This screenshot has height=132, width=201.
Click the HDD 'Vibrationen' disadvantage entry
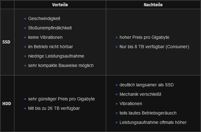click(x=131, y=104)
